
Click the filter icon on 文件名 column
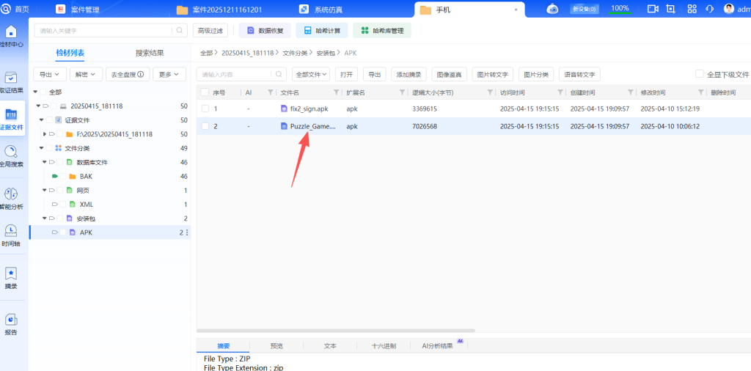point(337,92)
